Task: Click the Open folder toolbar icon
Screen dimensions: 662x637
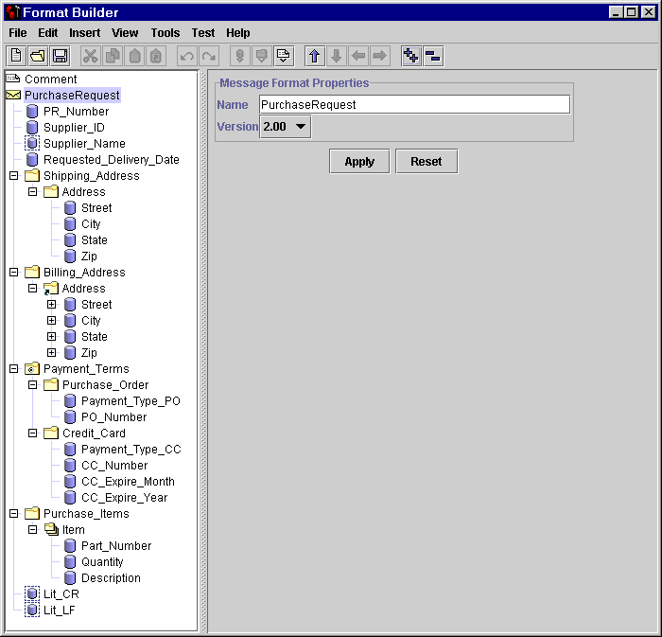Action: pos(38,56)
